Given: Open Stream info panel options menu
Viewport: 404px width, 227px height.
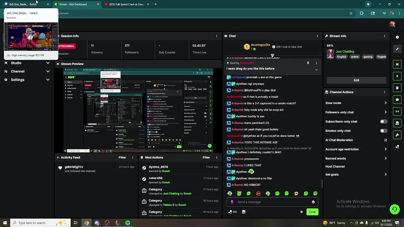Looking at the screenshot, I should (384, 36).
